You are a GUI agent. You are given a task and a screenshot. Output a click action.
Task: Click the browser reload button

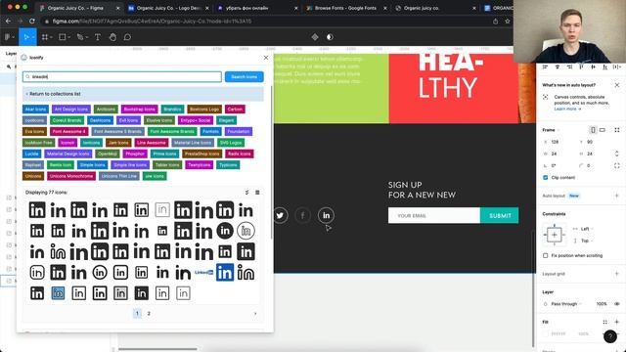(32, 22)
